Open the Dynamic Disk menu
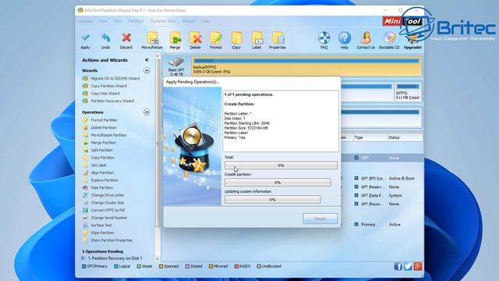Screen dimensions: 499x281 point(163,21)
